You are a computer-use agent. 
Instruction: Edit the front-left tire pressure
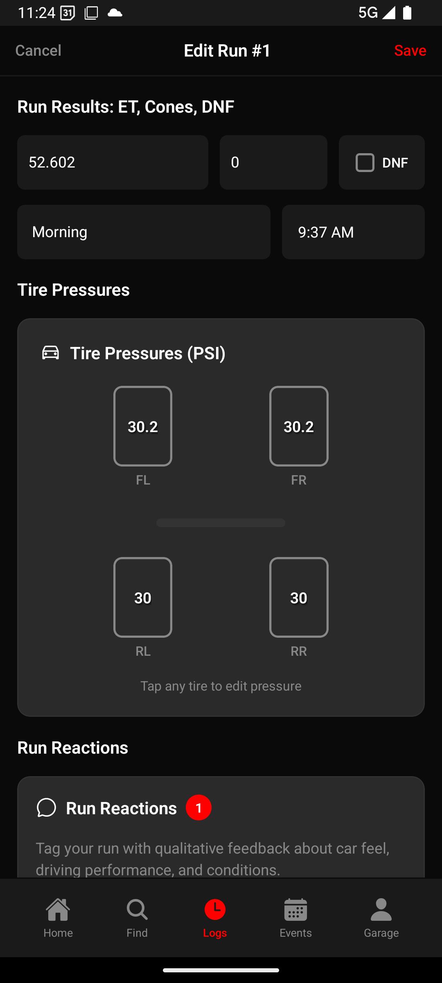click(143, 426)
